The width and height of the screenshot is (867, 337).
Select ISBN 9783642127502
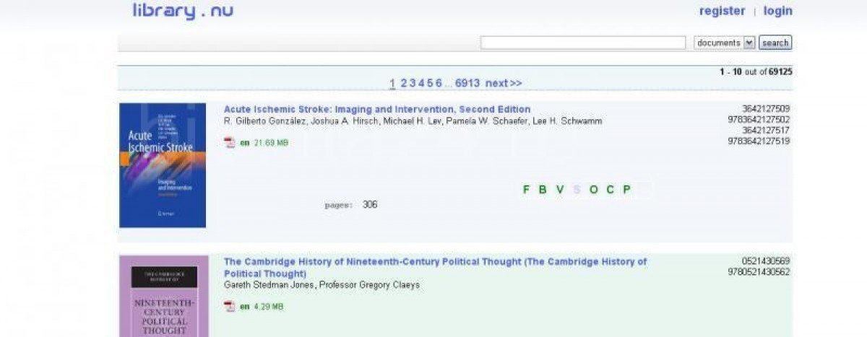coord(759,120)
